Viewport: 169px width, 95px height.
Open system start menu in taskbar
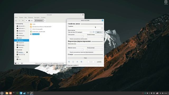point(2,93)
